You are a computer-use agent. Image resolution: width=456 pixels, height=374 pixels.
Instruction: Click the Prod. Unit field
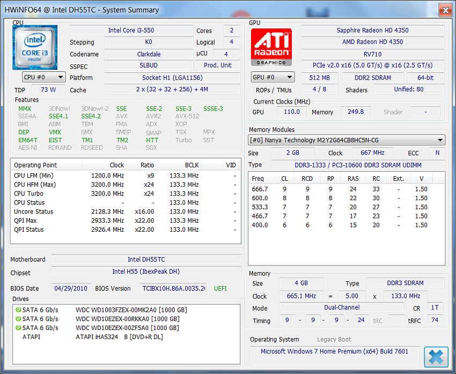pyautogui.click(x=217, y=65)
